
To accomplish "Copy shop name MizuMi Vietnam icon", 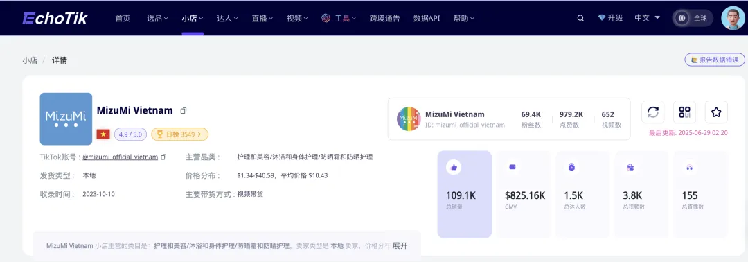I will point(183,111).
